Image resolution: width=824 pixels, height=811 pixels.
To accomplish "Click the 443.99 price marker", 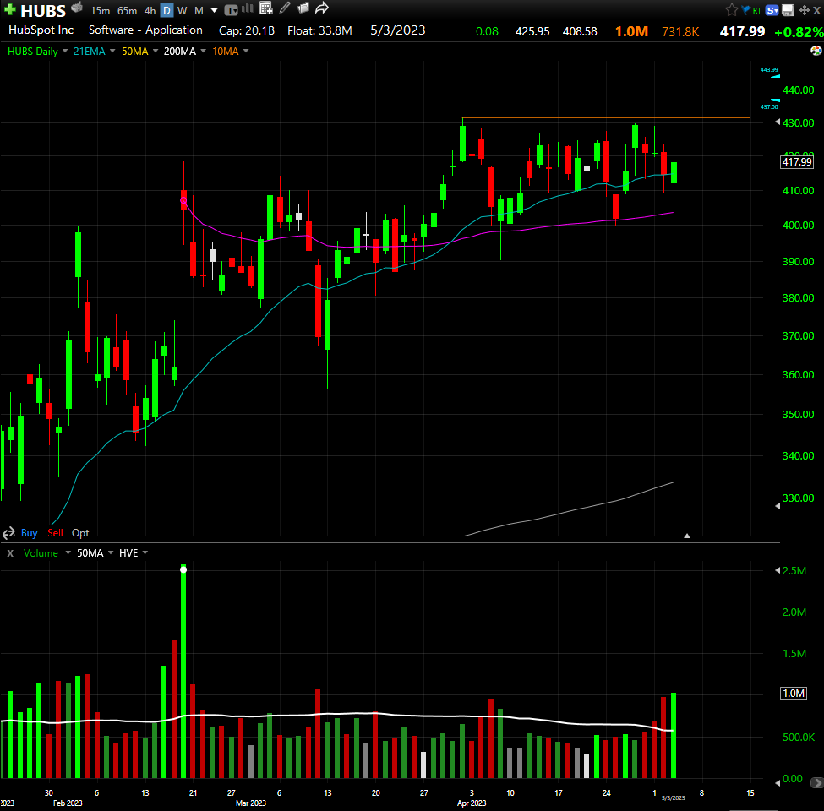I will coord(769,70).
